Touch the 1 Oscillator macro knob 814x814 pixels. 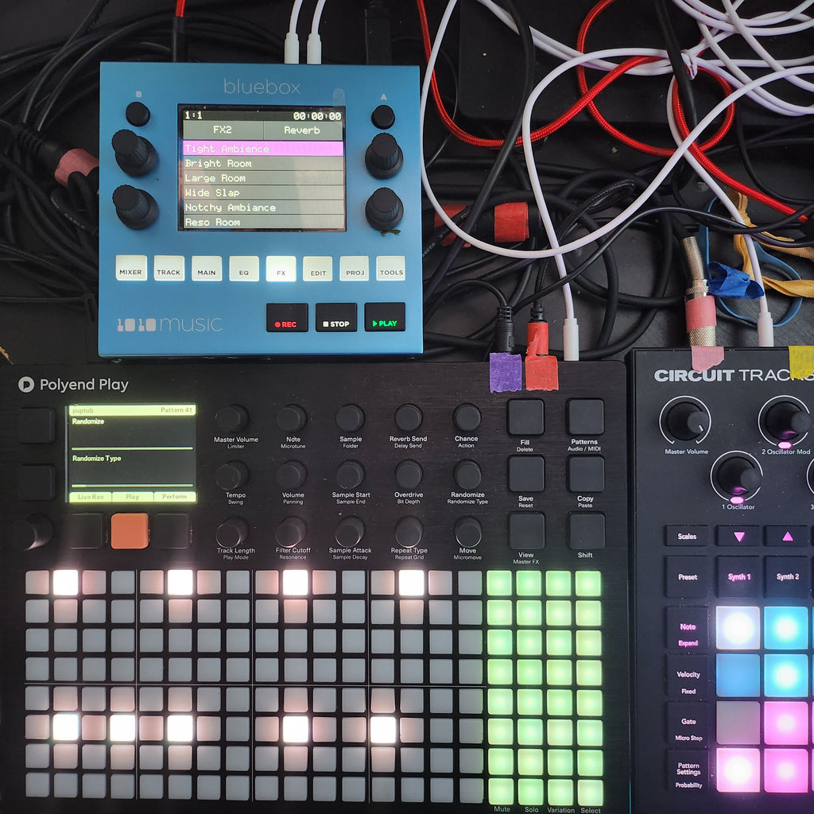coord(737,476)
